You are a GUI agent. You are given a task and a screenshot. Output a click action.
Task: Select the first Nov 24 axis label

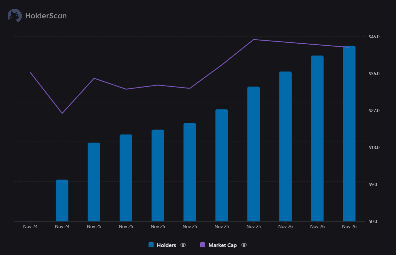(30, 226)
